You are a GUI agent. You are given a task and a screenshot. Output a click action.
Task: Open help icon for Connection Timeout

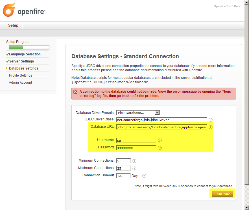(x=144, y=176)
